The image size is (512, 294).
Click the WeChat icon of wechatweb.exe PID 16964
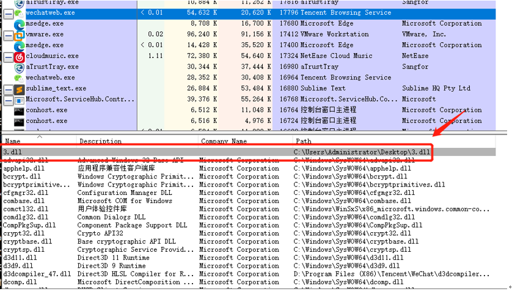click(19, 78)
